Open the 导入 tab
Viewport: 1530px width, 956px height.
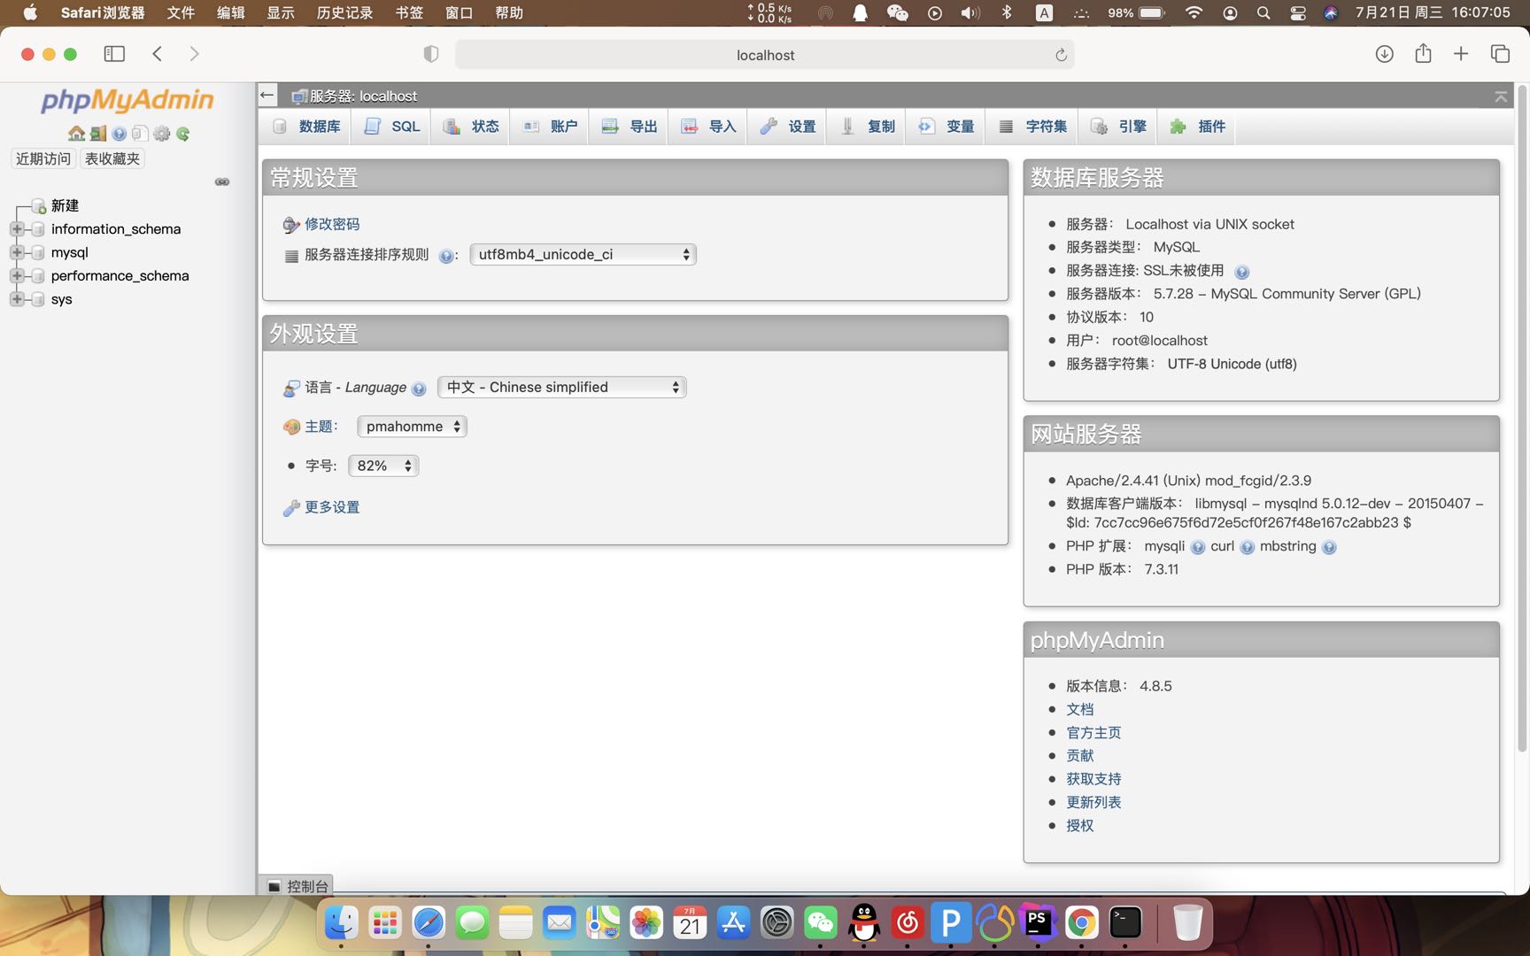point(708,127)
